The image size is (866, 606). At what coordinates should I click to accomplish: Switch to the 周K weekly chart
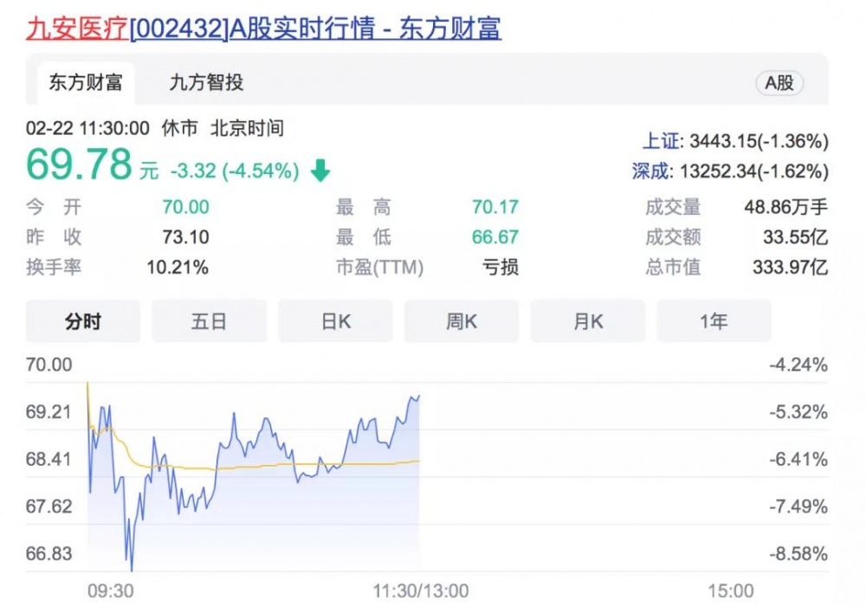[x=462, y=320]
